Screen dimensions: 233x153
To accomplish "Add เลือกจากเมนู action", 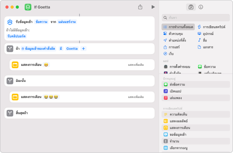I will click(x=196, y=148).
